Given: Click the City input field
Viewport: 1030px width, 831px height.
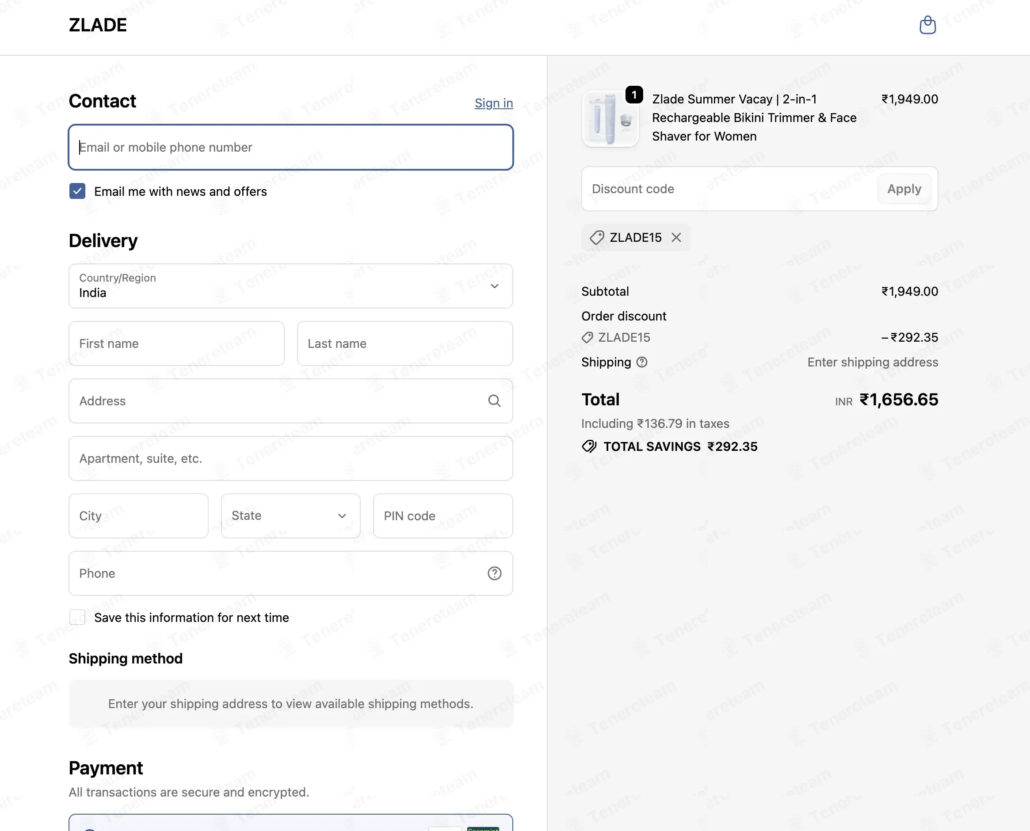Looking at the screenshot, I should (138, 515).
